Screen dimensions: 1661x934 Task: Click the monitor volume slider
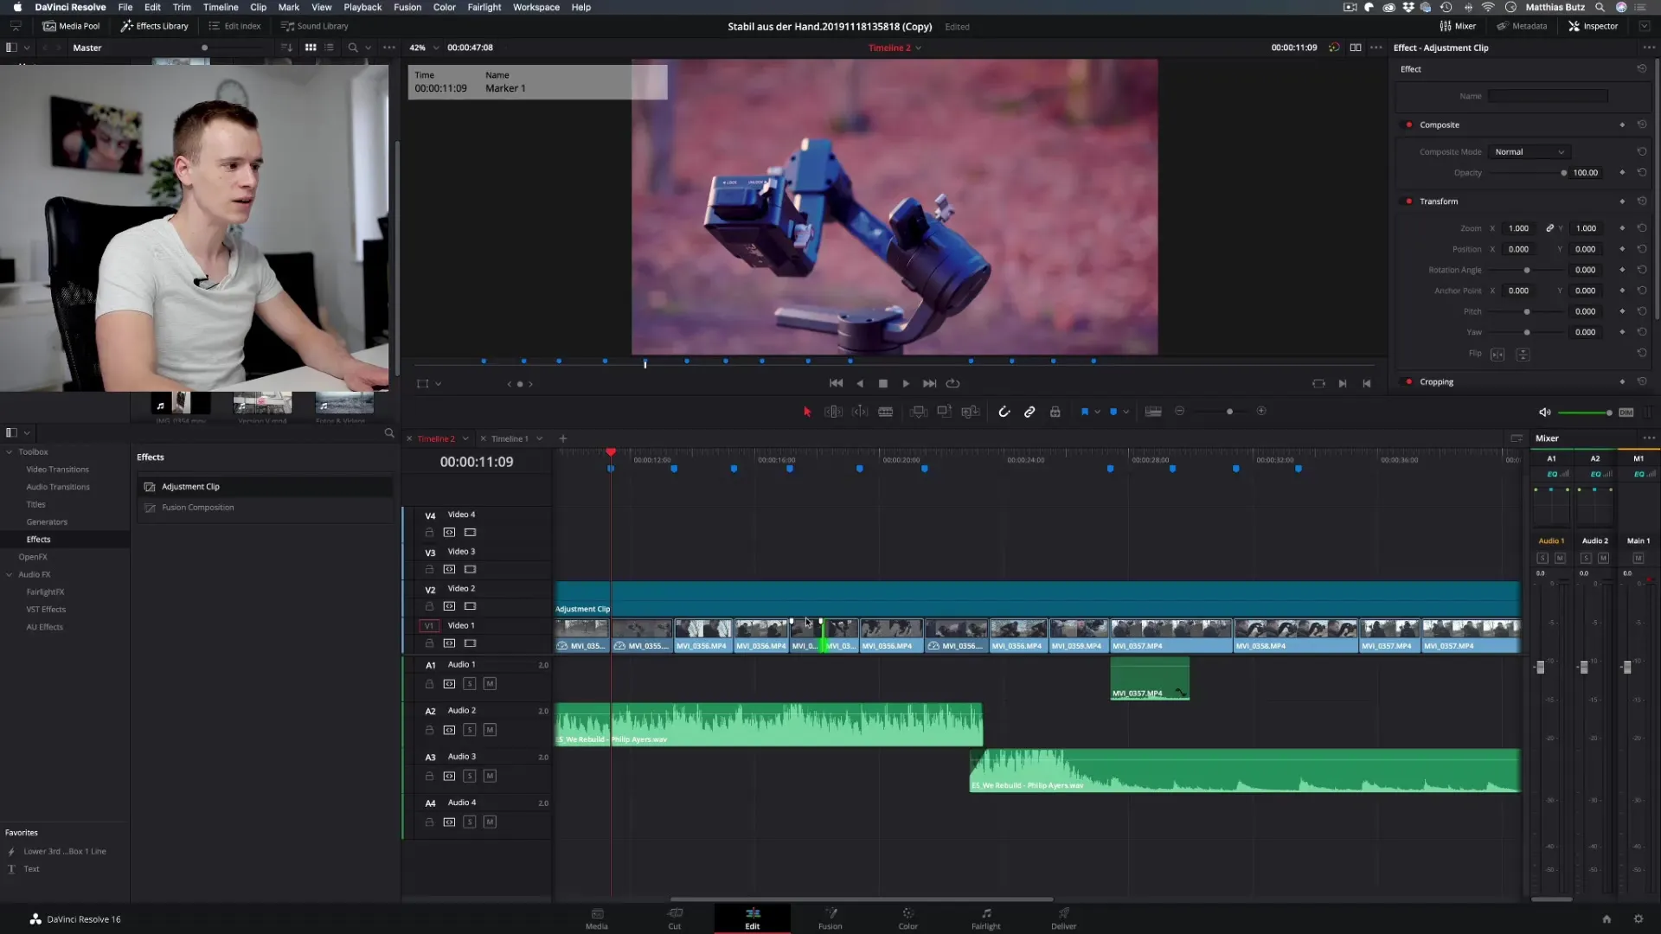coord(1585,413)
